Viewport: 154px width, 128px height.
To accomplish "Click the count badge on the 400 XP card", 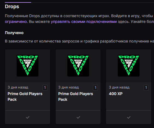I will click(x=146, y=88).
